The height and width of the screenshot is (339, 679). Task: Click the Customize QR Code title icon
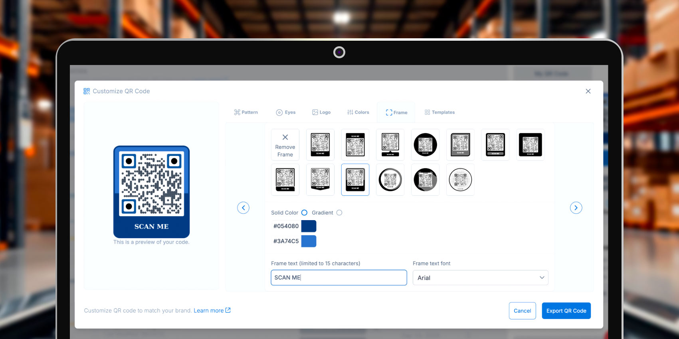point(87,91)
